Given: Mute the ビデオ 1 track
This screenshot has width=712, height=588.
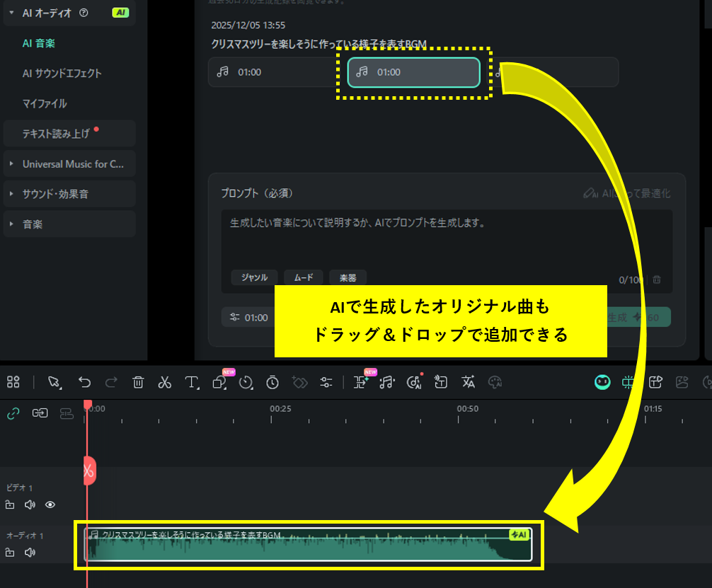Looking at the screenshot, I should [x=30, y=505].
